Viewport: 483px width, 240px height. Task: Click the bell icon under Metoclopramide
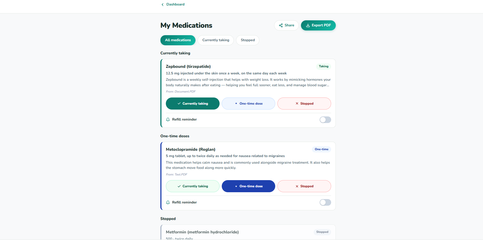[168, 203]
